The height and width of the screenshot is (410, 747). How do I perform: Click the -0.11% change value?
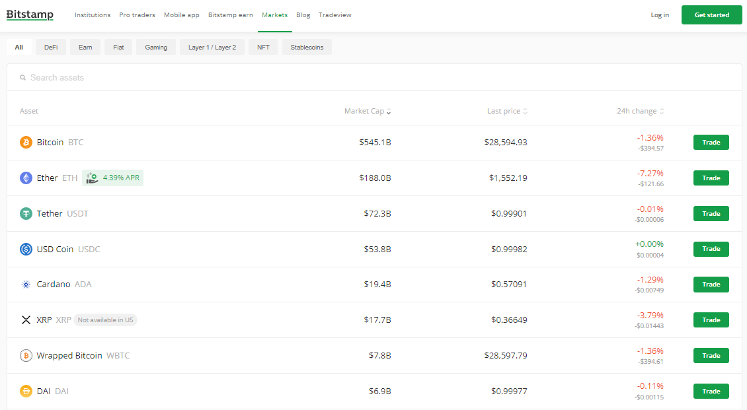(x=650, y=386)
